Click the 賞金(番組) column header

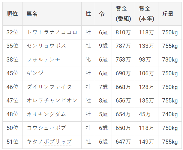pyautogui.click(x=123, y=14)
